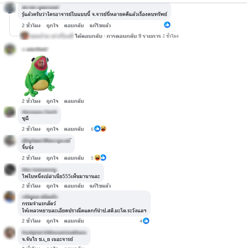This screenshot has width=247, height=248.
Task: Reply to the ซูฉี comment with ตอบกลับ
Action: 74,129
